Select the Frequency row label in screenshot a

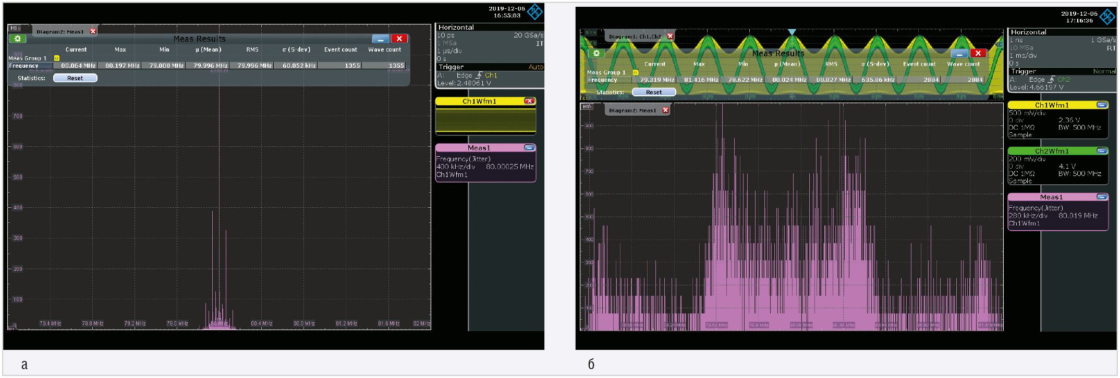pyautogui.click(x=30, y=66)
